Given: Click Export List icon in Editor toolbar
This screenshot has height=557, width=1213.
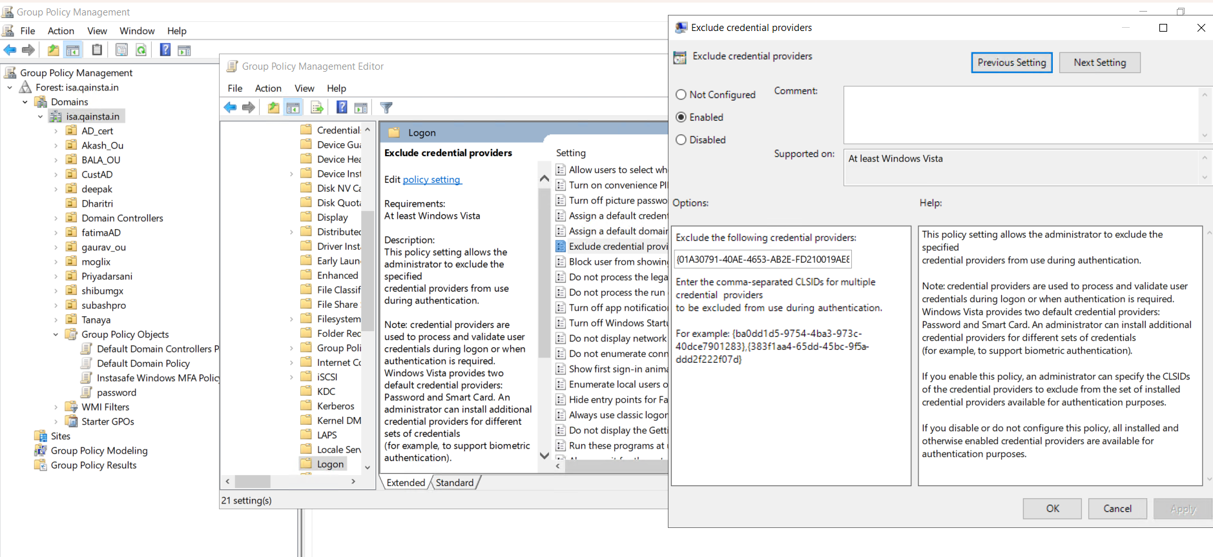Looking at the screenshot, I should (317, 107).
